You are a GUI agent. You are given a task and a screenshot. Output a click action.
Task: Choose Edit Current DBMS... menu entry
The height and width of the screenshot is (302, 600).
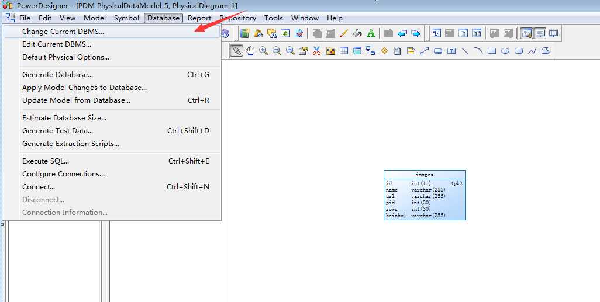pyautogui.click(x=112, y=44)
